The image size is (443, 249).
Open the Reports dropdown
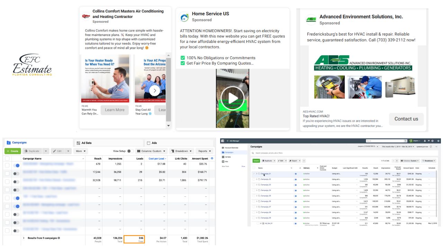click(x=204, y=151)
